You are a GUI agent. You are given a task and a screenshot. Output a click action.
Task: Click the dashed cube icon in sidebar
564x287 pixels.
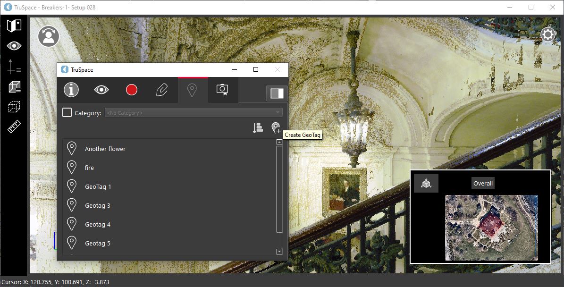click(14, 107)
